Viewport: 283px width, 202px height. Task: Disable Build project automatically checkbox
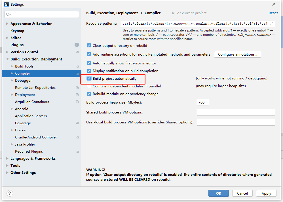pyautogui.click(x=89, y=78)
